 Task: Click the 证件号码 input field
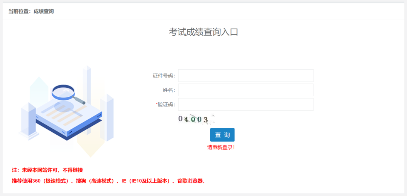point(246,76)
